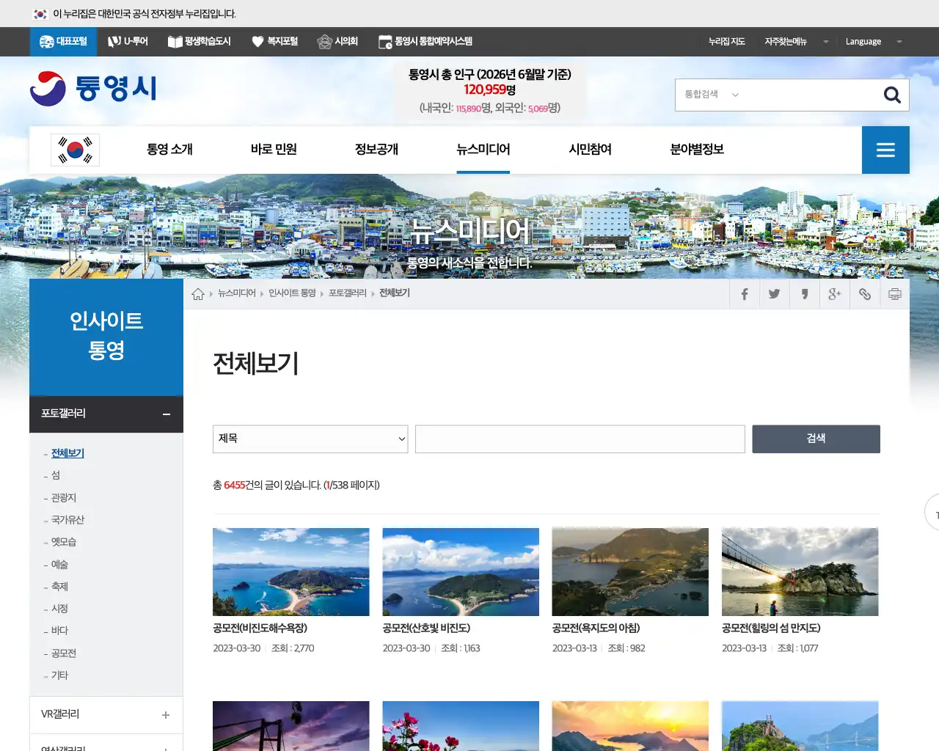
Task: Open 바로 민원 menu
Action: 274,150
